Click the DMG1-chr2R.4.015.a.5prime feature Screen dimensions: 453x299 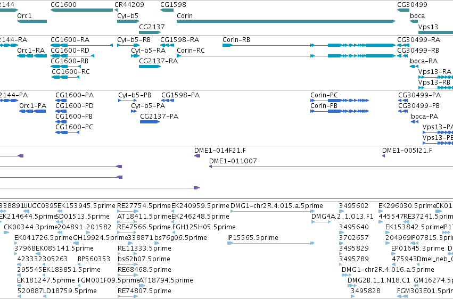273,211
